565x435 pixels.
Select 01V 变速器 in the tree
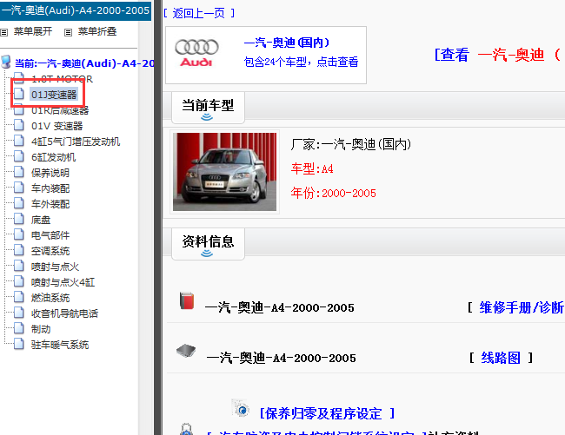(56, 126)
